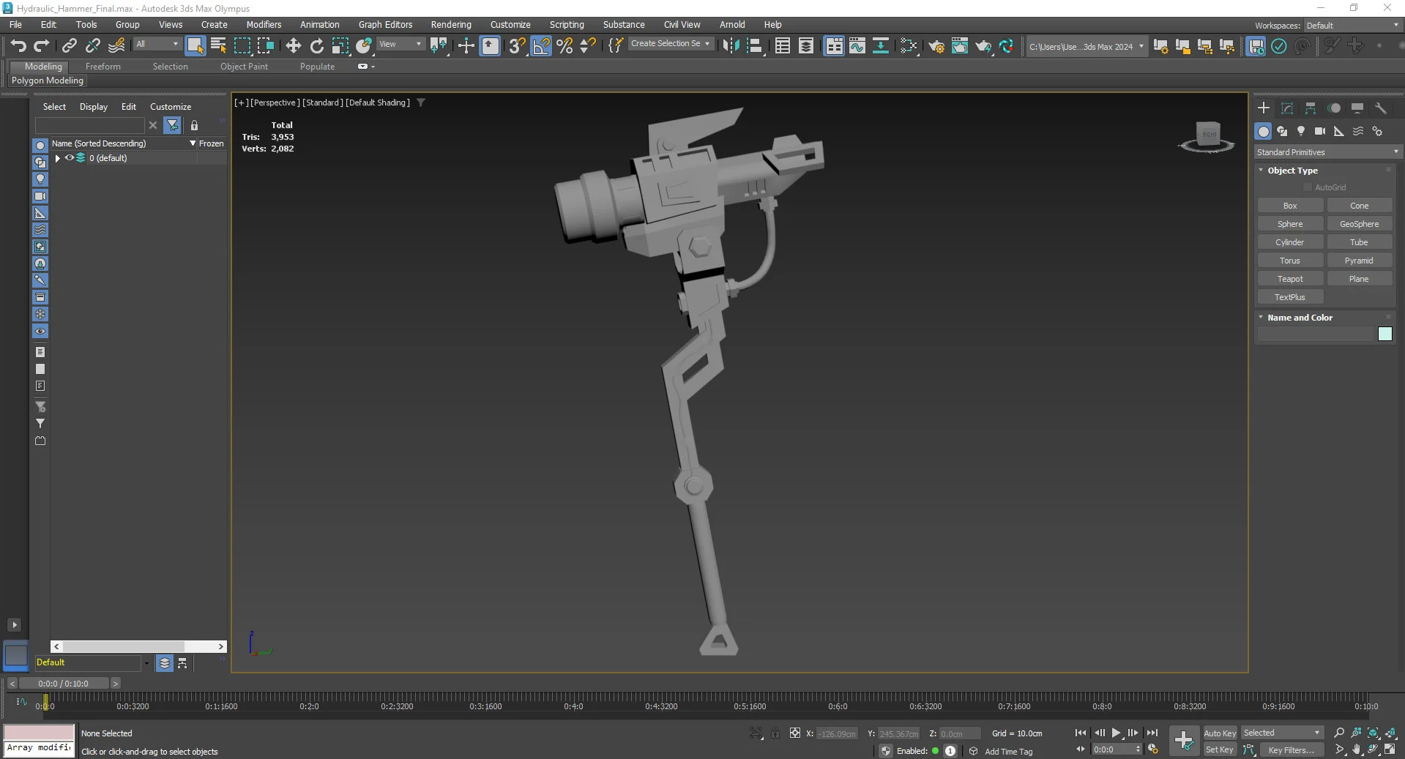Select the Cameras category icon
This screenshot has height=759, width=1405.
click(1320, 131)
